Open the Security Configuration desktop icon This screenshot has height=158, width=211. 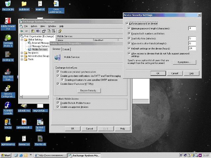[x=7, y=89]
